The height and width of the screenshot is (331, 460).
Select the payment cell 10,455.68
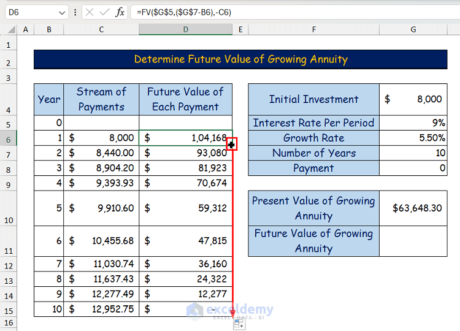101,241
